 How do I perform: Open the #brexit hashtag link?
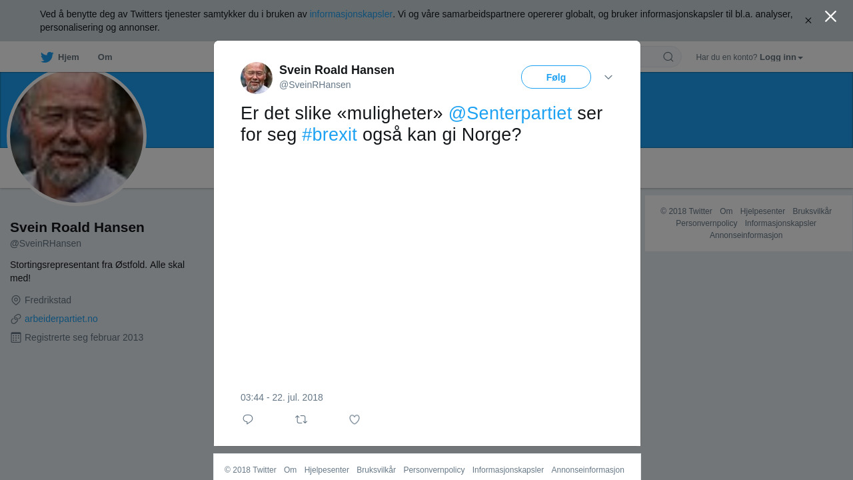pos(329,135)
